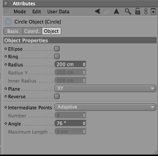Click the up arrow navigation icon
The image size is (158, 156).
pyautogui.click(x=116, y=11)
